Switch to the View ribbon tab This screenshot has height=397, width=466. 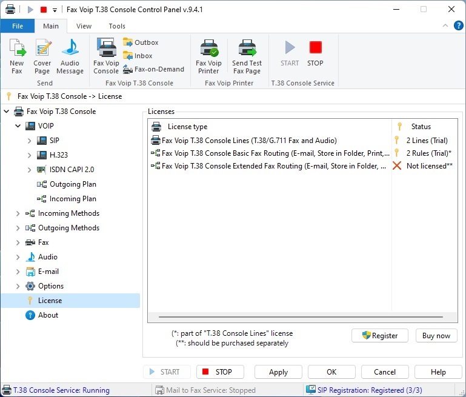[84, 26]
